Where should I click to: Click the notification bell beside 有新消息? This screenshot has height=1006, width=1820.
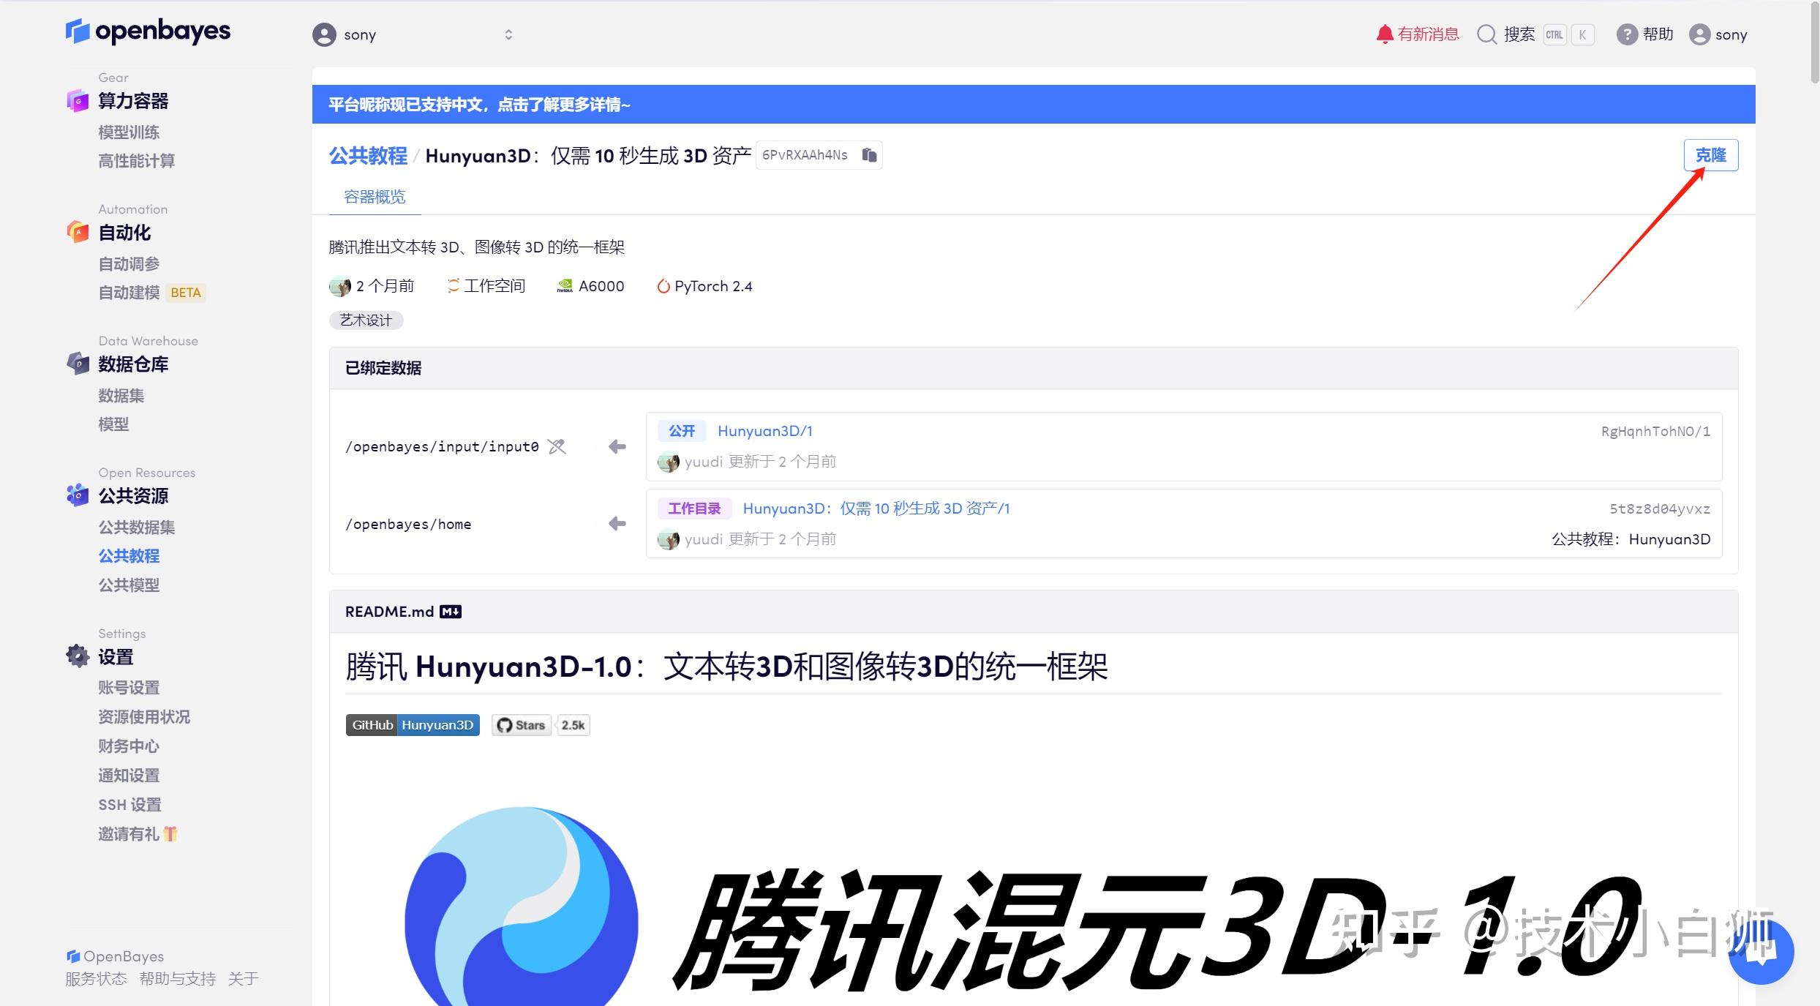pyautogui.click(x=1385, y=34)
